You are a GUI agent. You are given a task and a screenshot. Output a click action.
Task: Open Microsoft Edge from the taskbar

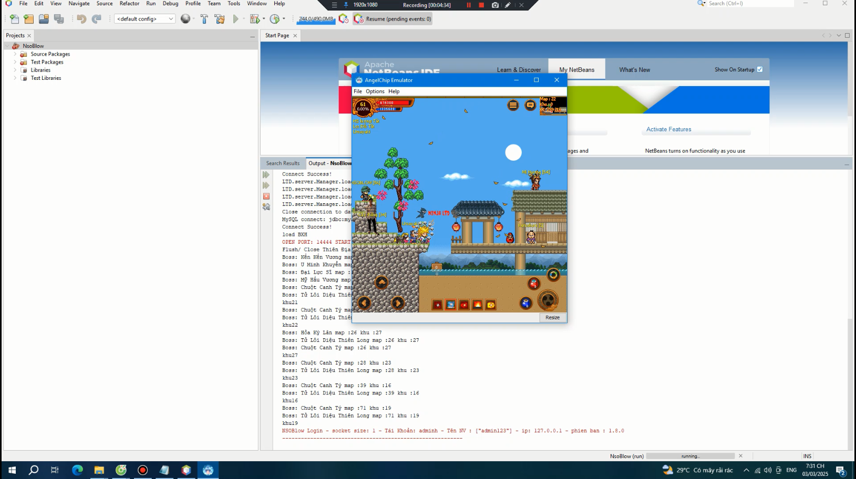point(77,470)
